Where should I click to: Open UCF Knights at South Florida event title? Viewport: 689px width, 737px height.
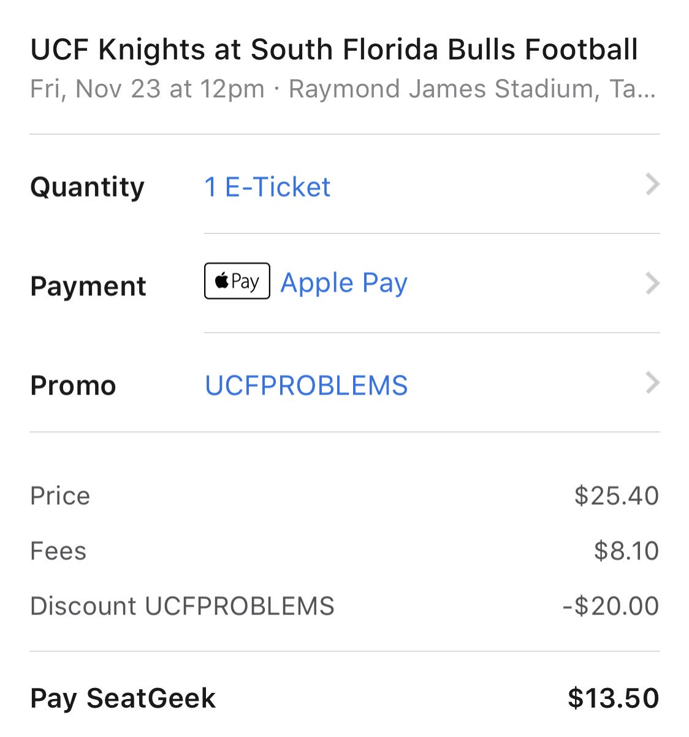pyautogui.click(x=334, y=50)
